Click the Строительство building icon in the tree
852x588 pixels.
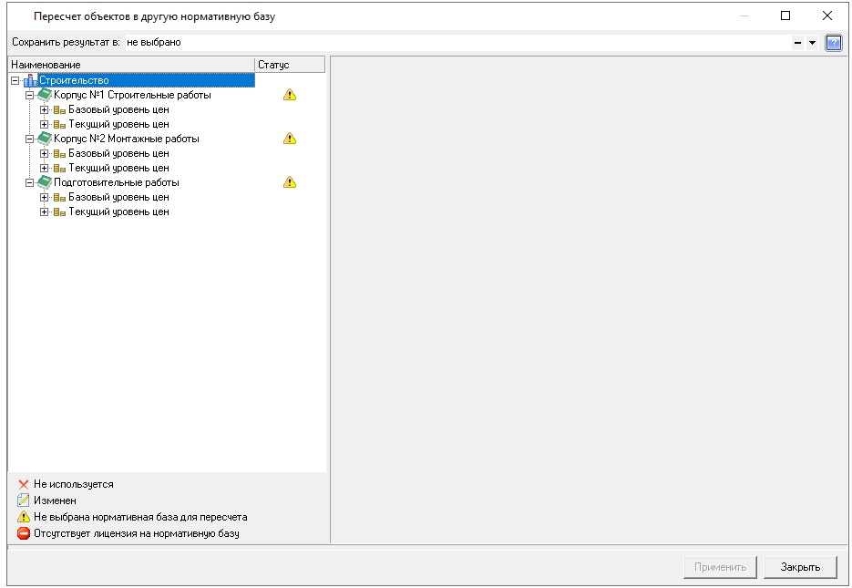(30, 80)
